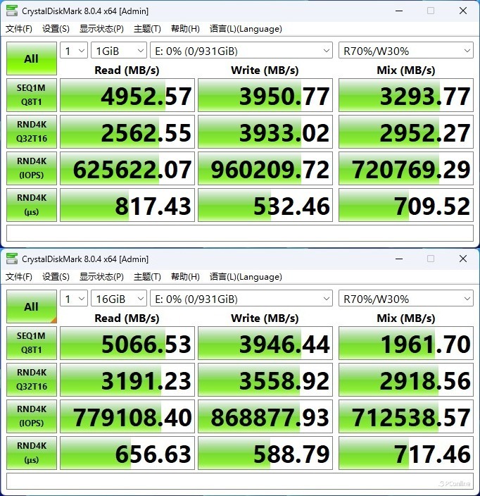Open 主题(T) menu in the bottom window

(147, 277)
